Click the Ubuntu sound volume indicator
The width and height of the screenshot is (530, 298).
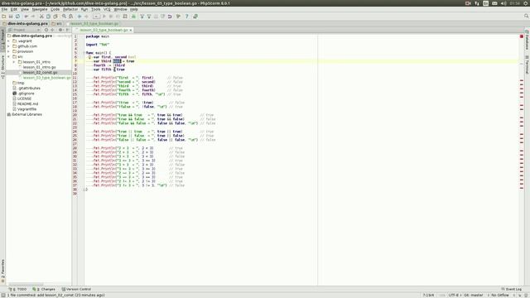(503, 3)
